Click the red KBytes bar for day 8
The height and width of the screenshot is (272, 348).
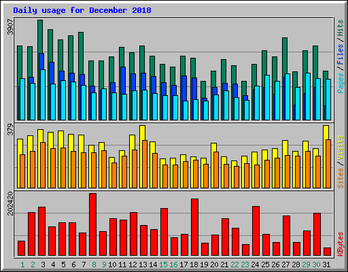(x=92, y=224)
